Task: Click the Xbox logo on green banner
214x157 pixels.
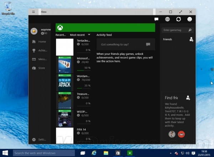Action: [x=61, y=27]
